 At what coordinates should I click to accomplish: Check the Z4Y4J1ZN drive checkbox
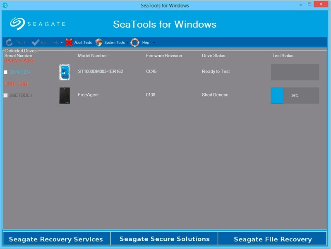tap(6, 72)
